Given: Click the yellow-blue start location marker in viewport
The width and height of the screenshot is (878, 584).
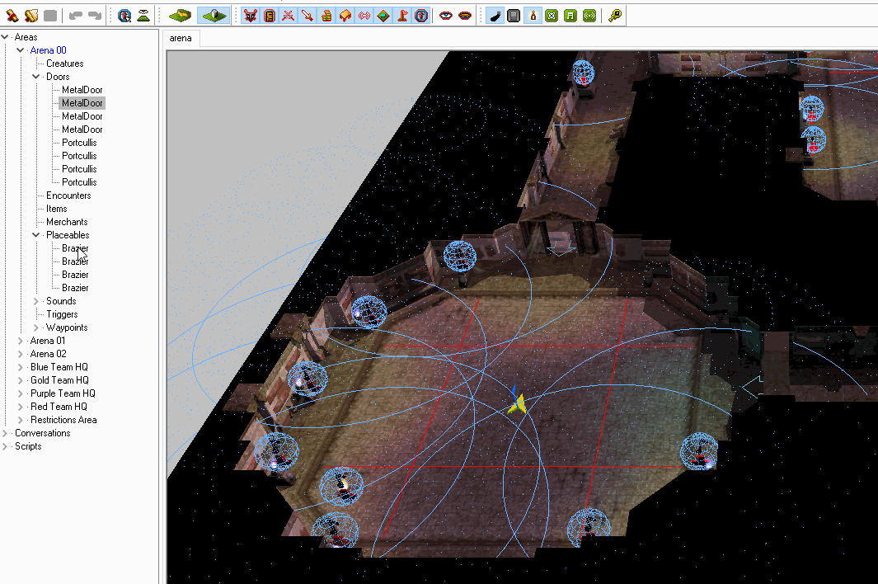Looking at the screenshot, I should [x=516, y=401].
